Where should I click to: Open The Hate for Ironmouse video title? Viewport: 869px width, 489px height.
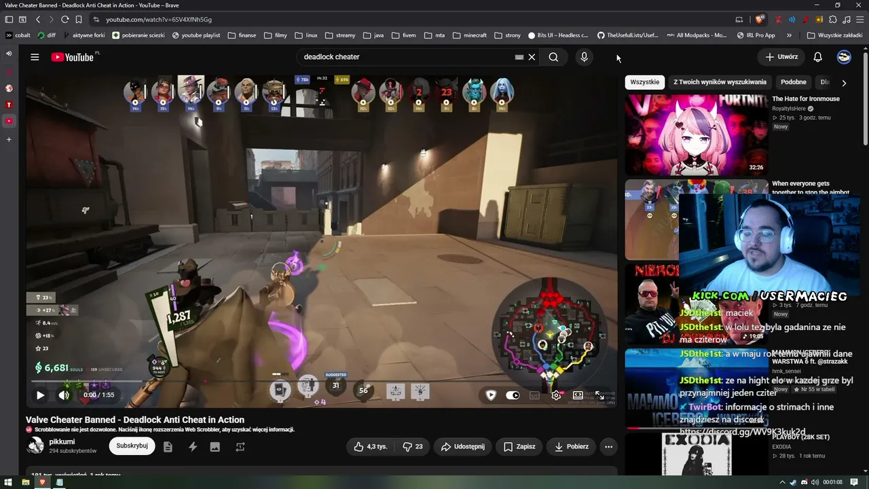[x=806, y=99]
